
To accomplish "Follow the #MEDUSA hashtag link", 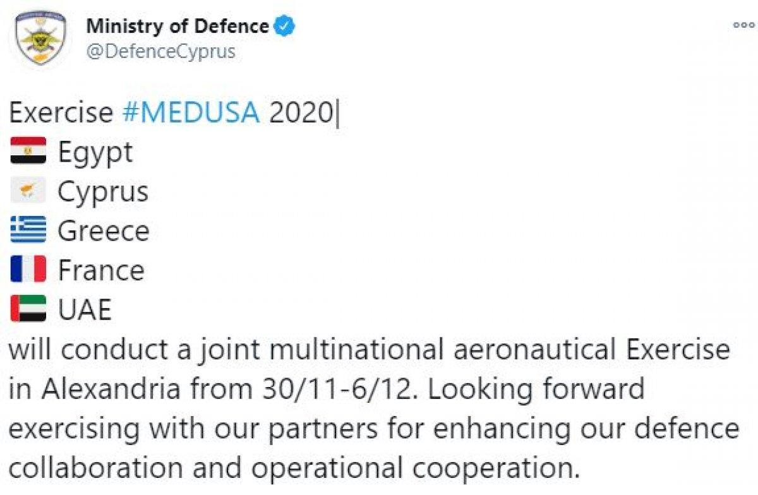I will coord(190,113).
